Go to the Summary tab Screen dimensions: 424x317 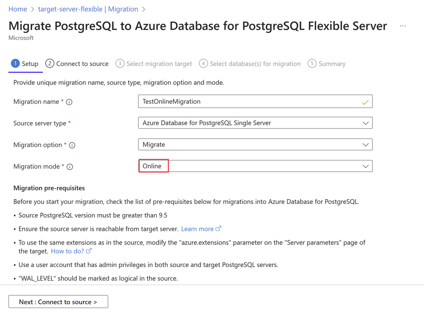[x=327, y=64]
